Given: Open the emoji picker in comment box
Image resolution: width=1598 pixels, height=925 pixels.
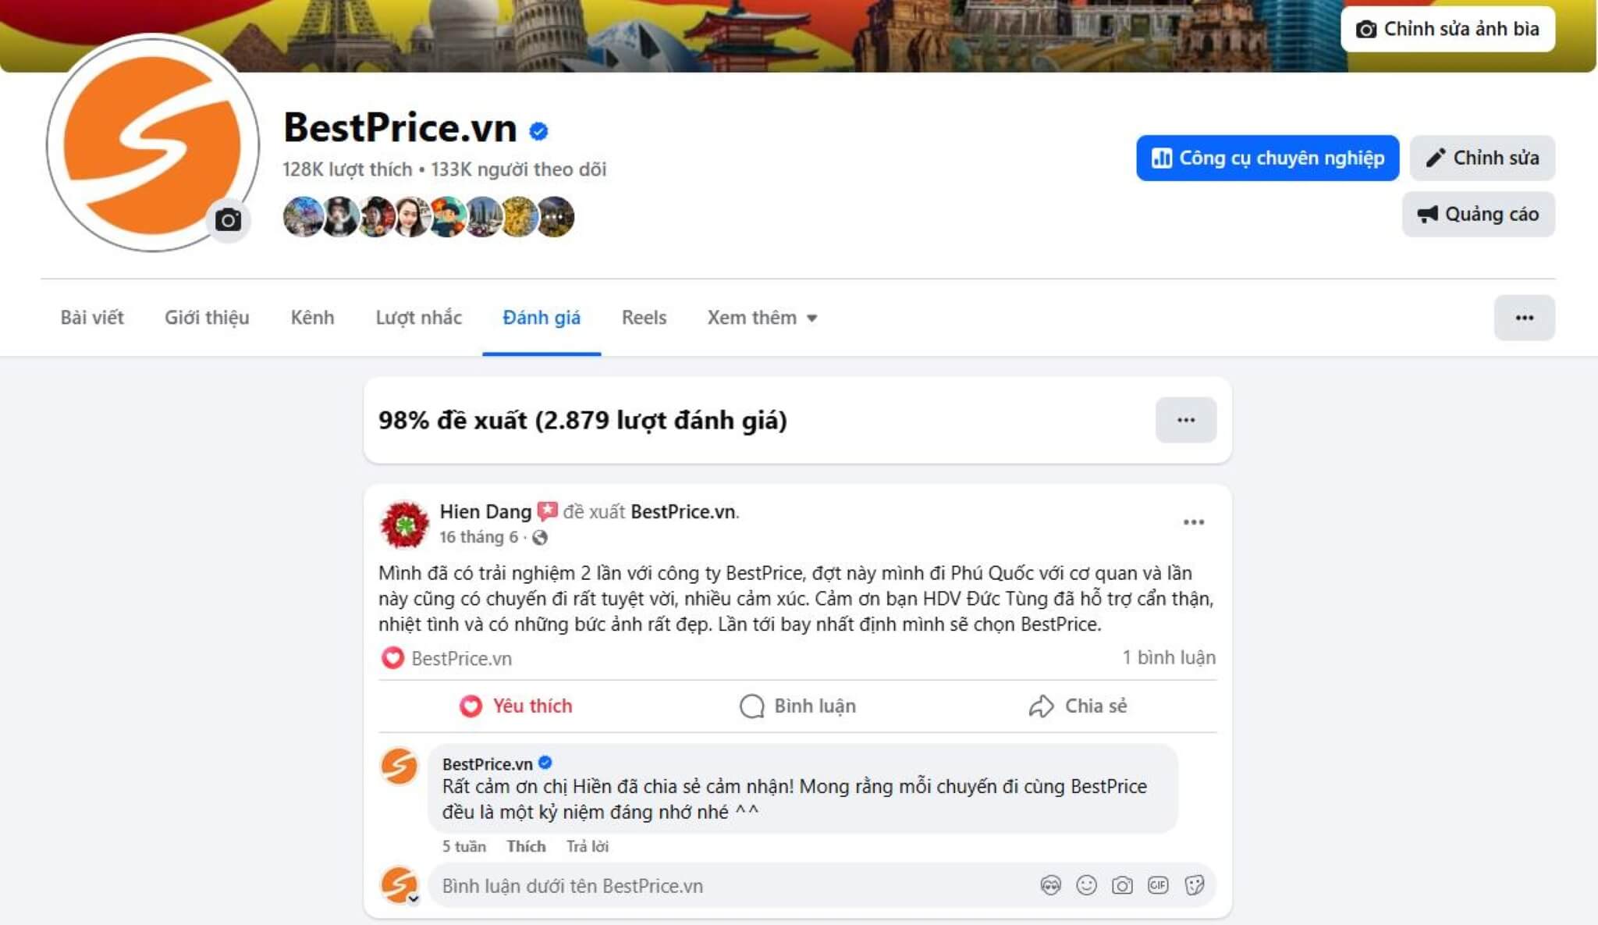Looking at the screenshot, I should pos(1086,885).
